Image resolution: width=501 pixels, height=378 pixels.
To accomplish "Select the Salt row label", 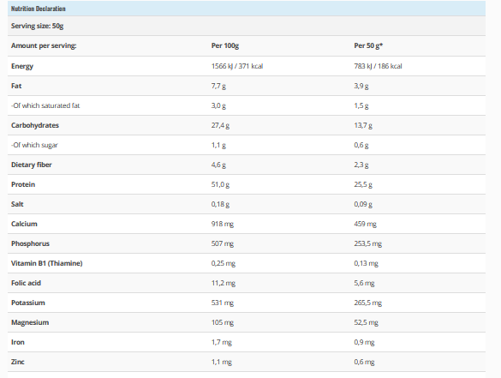I will pyautogui.click(x=17, y=204).
